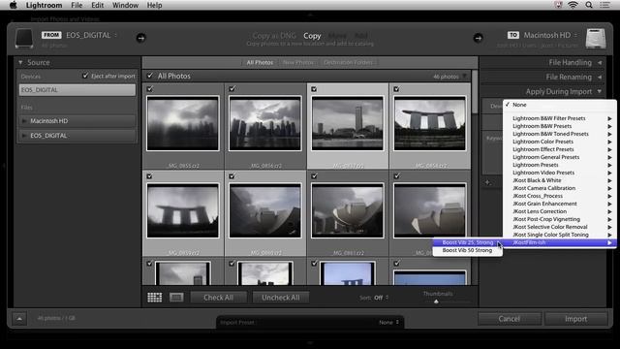Open the Edit menu
620x349 pixels.
point(97,5)
